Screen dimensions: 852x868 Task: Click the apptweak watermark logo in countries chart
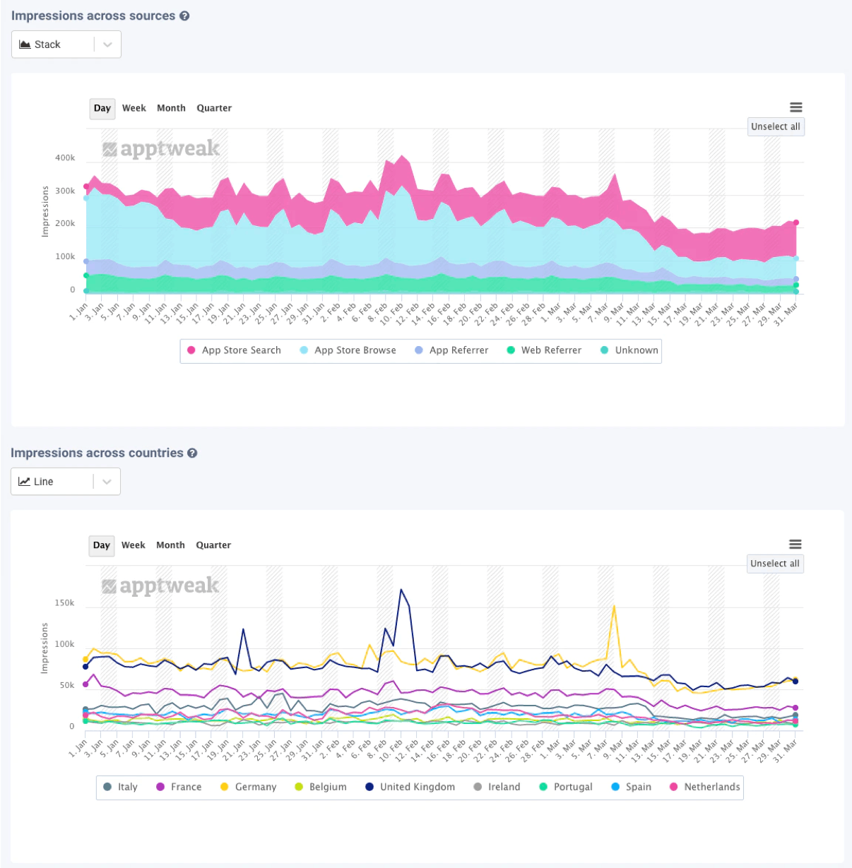[160, 586]
